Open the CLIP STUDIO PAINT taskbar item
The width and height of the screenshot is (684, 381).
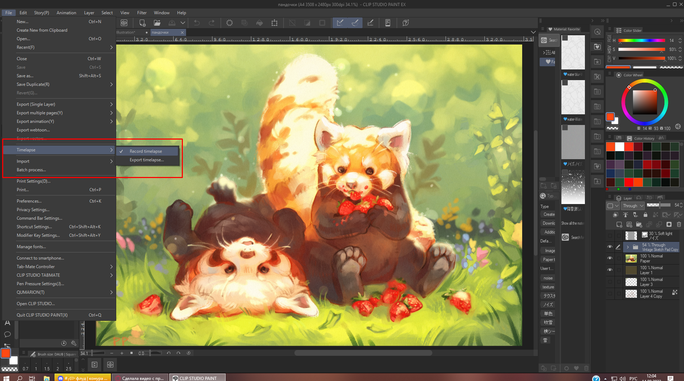point(198,378)
